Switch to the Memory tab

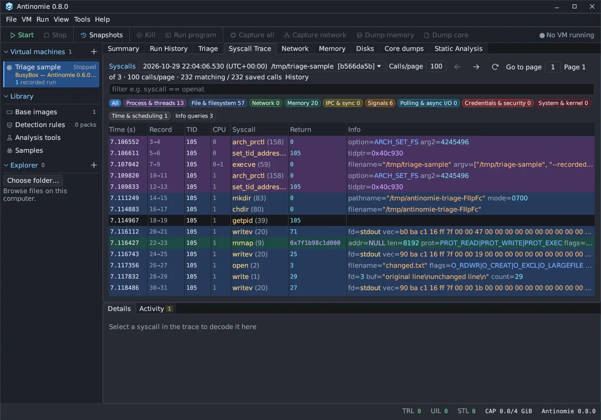pos(332,48)
